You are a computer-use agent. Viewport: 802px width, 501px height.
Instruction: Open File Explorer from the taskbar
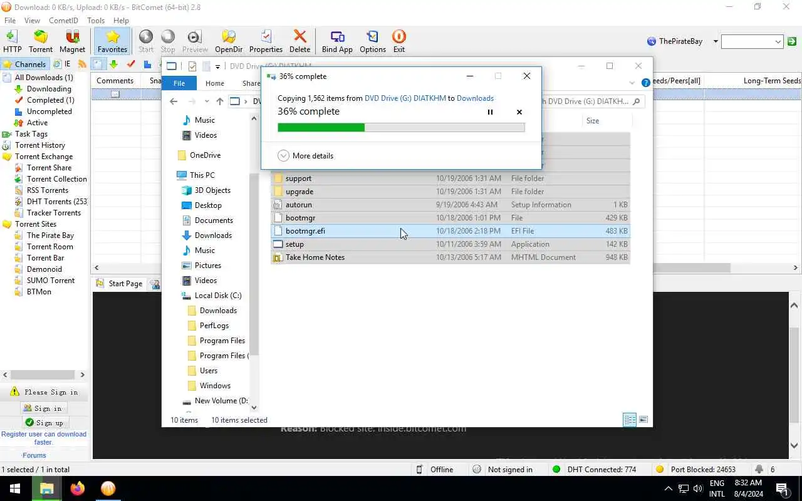pos(47,488)
